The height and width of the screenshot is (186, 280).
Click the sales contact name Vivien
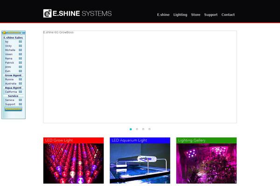[9, 54]
